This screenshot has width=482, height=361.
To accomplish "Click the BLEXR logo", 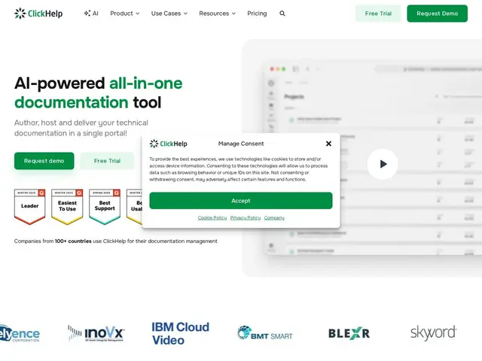I will point(349,333).
